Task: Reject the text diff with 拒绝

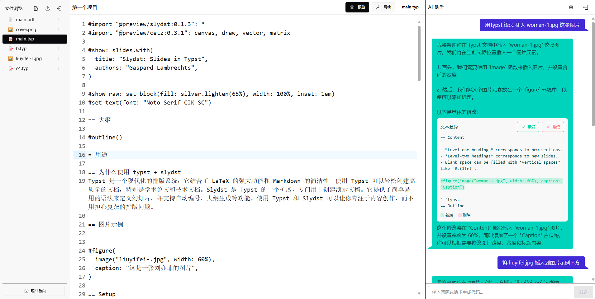Action: (x=553, y=127)
